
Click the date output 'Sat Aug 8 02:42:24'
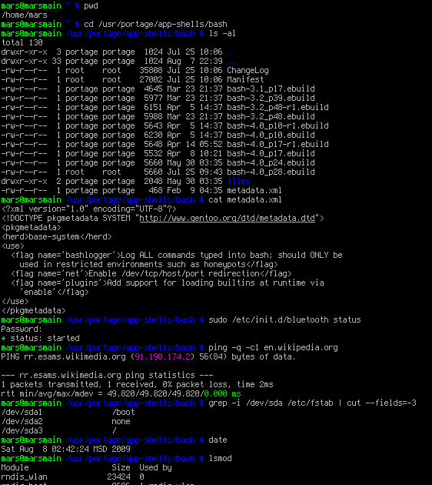click(66, 449)
